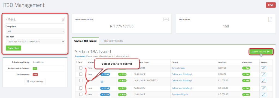This screenshot has width=279, height=98.
Task: Click the green 318 badge
Action: pos(122,80)
